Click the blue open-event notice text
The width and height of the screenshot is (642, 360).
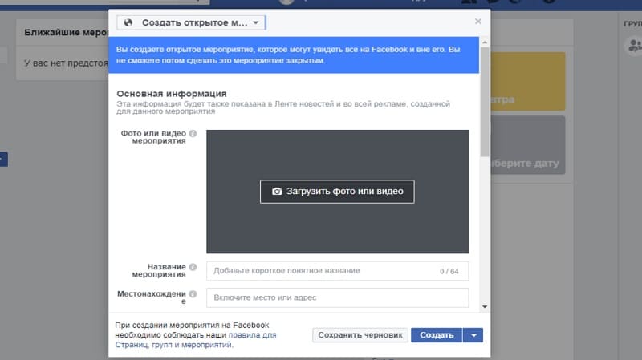[x=288, y=55]
